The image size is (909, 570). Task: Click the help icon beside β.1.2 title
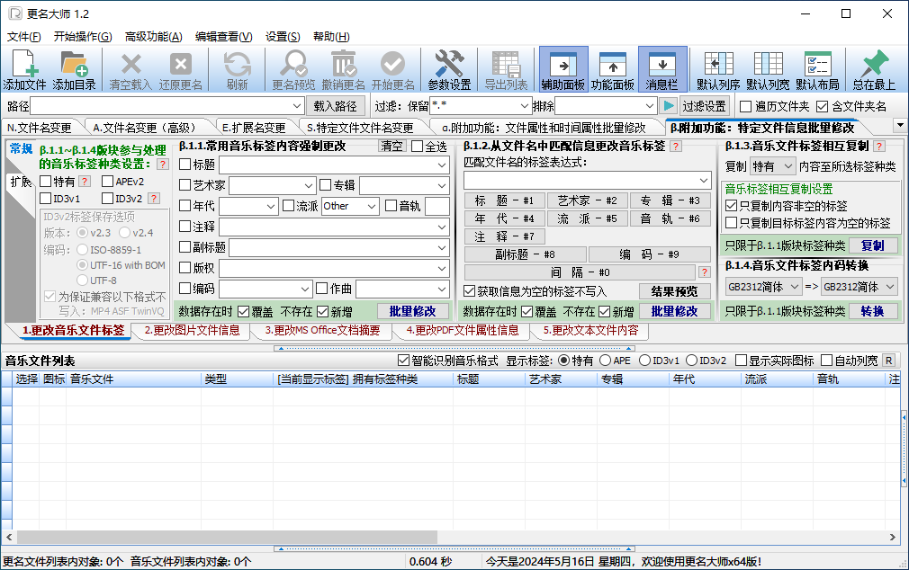point(676,147)
